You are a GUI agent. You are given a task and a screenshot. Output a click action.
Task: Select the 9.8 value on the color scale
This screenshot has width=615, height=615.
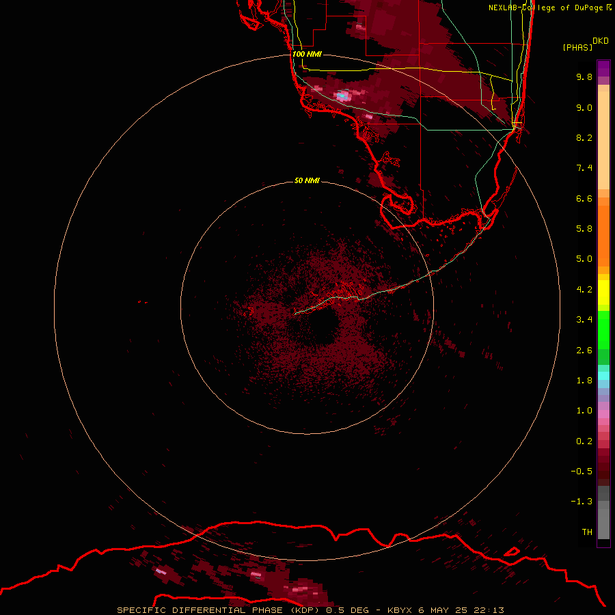584,77
